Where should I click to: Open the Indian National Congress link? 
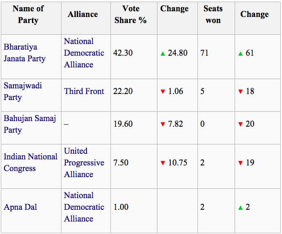pyautogui.click(x=30, y=162)
